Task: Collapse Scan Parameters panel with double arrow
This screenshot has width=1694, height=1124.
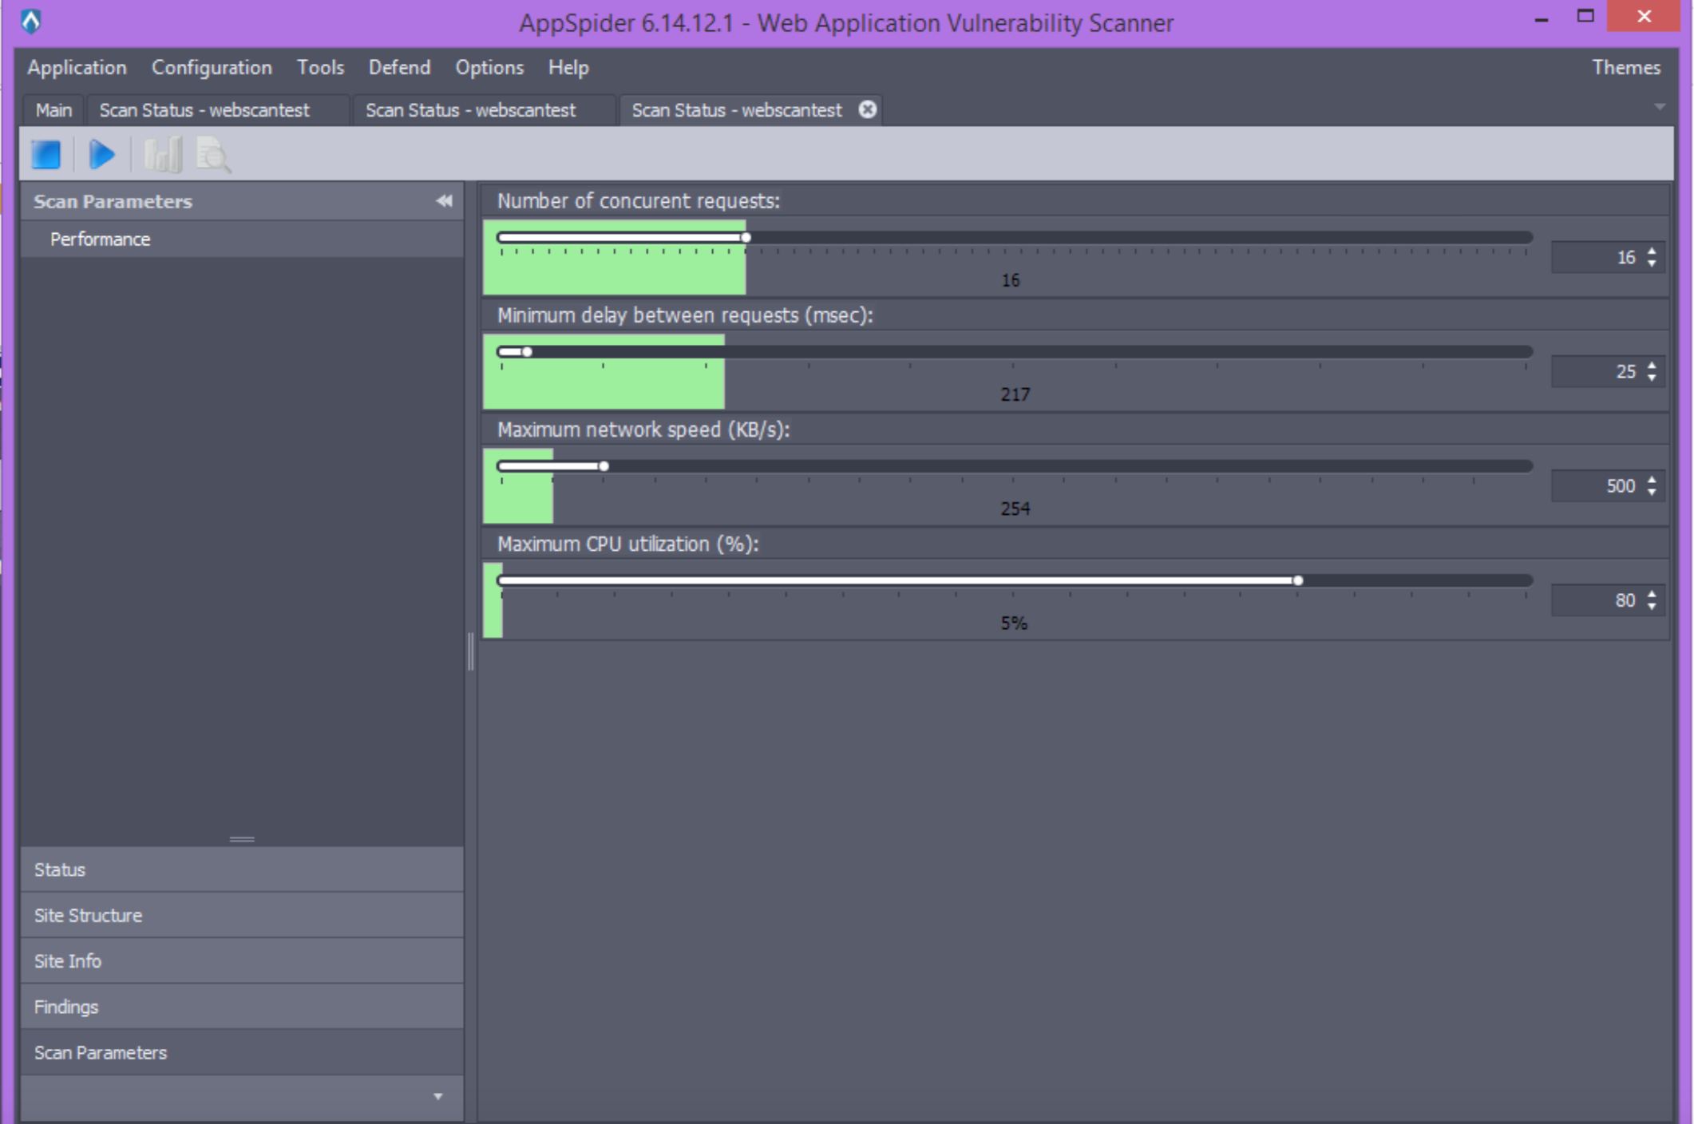Action: [445, 201]
